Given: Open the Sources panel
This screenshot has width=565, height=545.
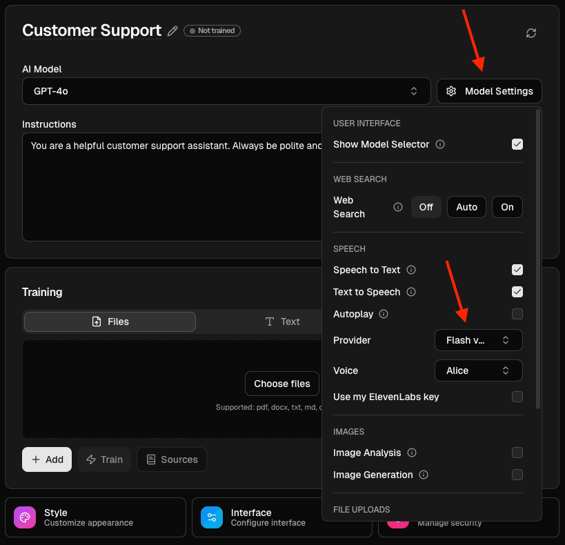Looking at the screenshot, I should click(171, 459).
